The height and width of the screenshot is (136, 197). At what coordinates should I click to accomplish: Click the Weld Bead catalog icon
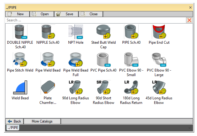point(20,87)
